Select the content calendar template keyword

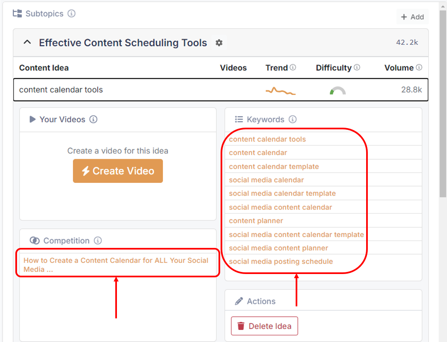[x=274, y=166]
